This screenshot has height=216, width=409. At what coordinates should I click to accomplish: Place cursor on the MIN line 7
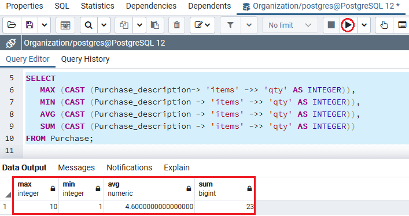[200, 102]
